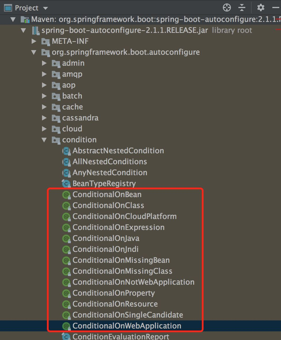This screenshot has width=281, height=340.
Task: Select ConditionalOnWebApplication annotation
Action: pyautogui.click(x=127, y=326)
